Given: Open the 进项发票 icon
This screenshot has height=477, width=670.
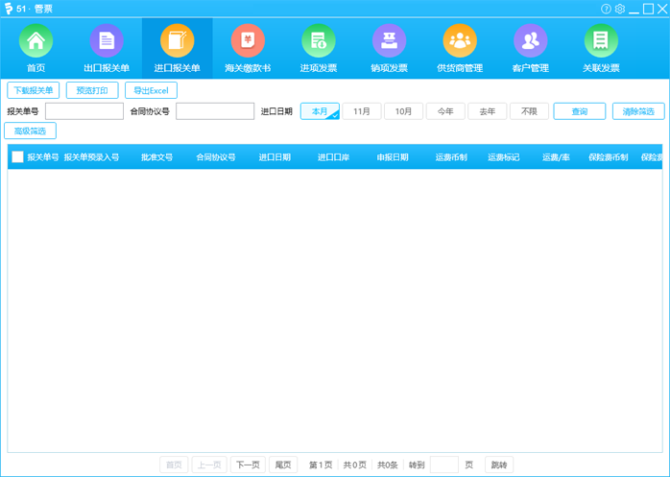Looking at the screenshot, I should [x=318, y=43].
